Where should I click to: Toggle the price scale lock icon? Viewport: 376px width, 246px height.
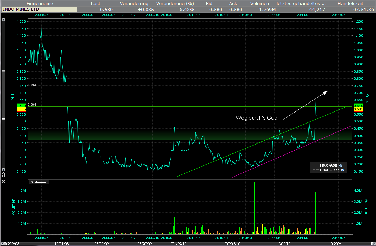[4, 175]
